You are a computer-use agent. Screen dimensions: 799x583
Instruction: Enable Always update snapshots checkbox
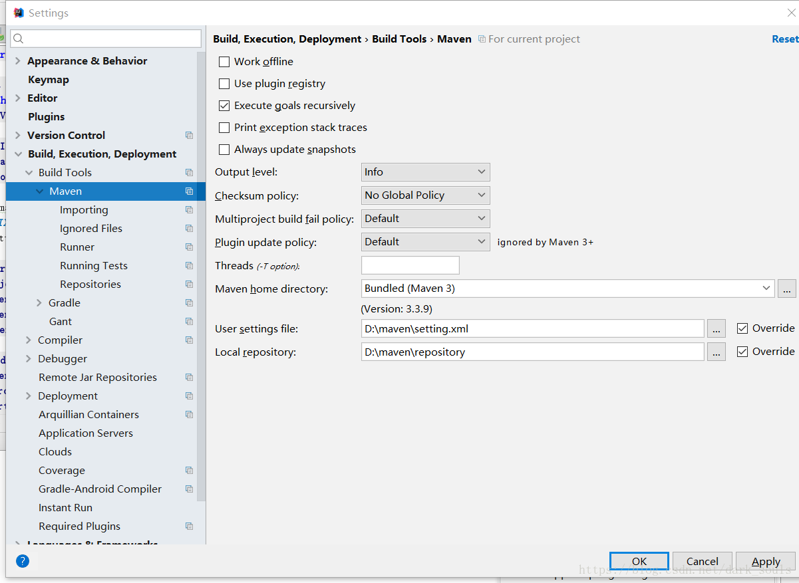pyautogui.click(x=224, y=150)
